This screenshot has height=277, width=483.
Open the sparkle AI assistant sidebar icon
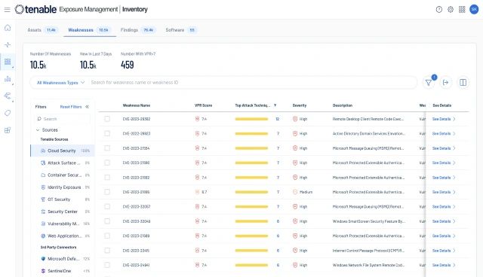(x=8, y=45)
